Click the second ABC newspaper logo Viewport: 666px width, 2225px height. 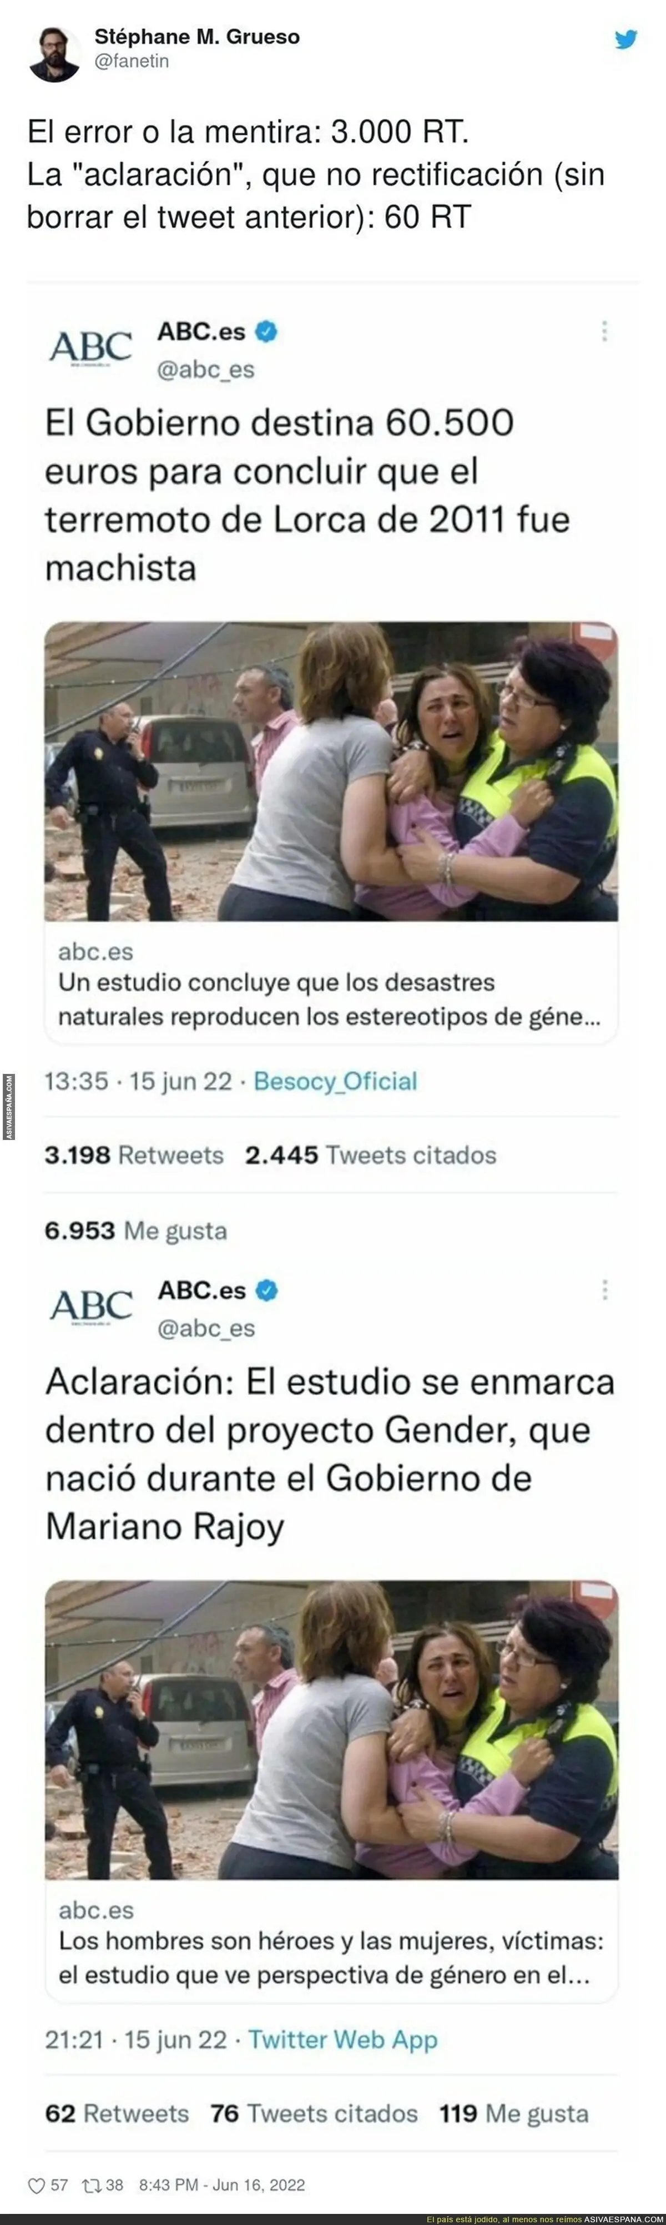[x=90, y=1306]
